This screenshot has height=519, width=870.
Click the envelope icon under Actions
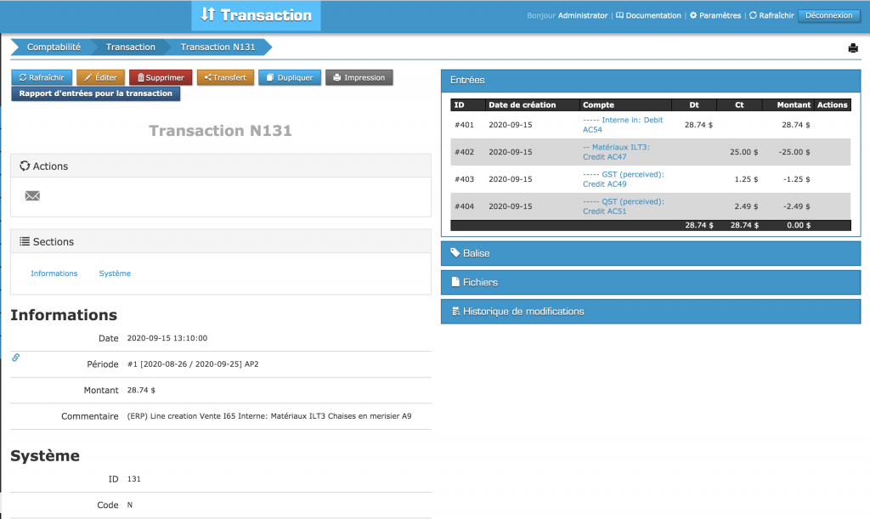click(32, 195)
